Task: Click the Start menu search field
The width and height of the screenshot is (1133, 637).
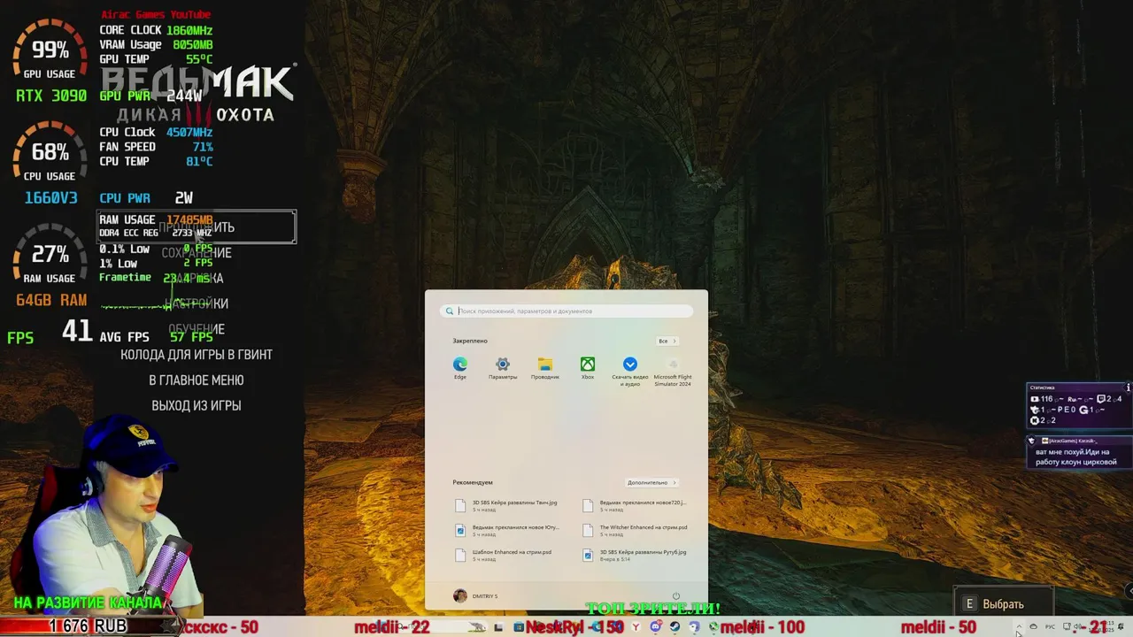Action: pos(566,311)
